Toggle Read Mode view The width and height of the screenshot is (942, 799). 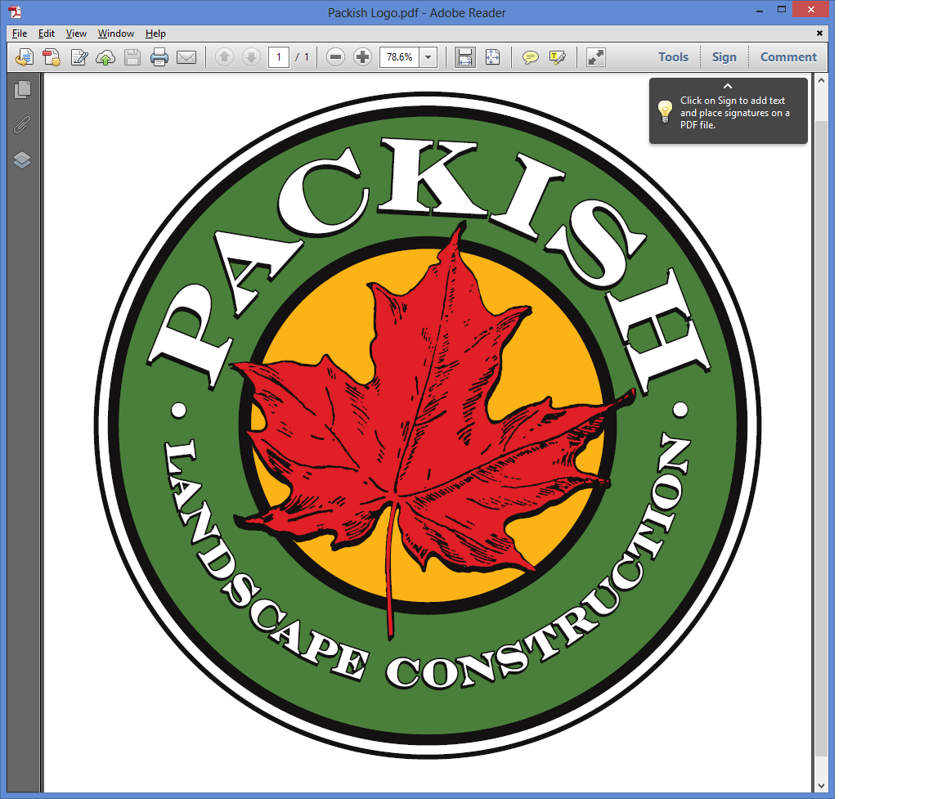pyautogui.click(x=596, y=57)
